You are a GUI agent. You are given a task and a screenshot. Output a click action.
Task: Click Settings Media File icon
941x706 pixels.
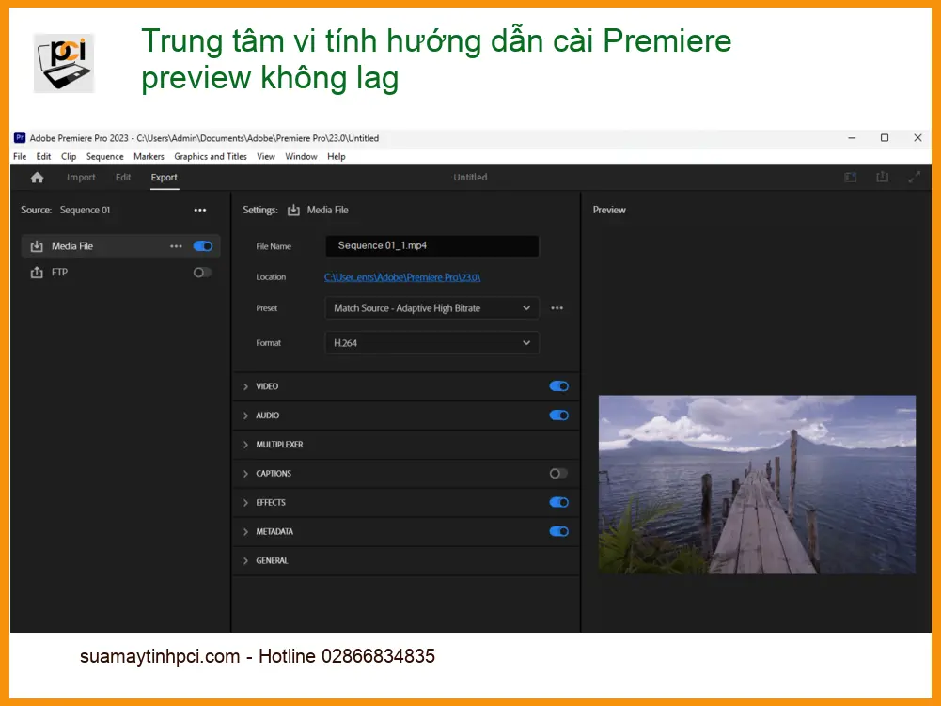[293, 211]
